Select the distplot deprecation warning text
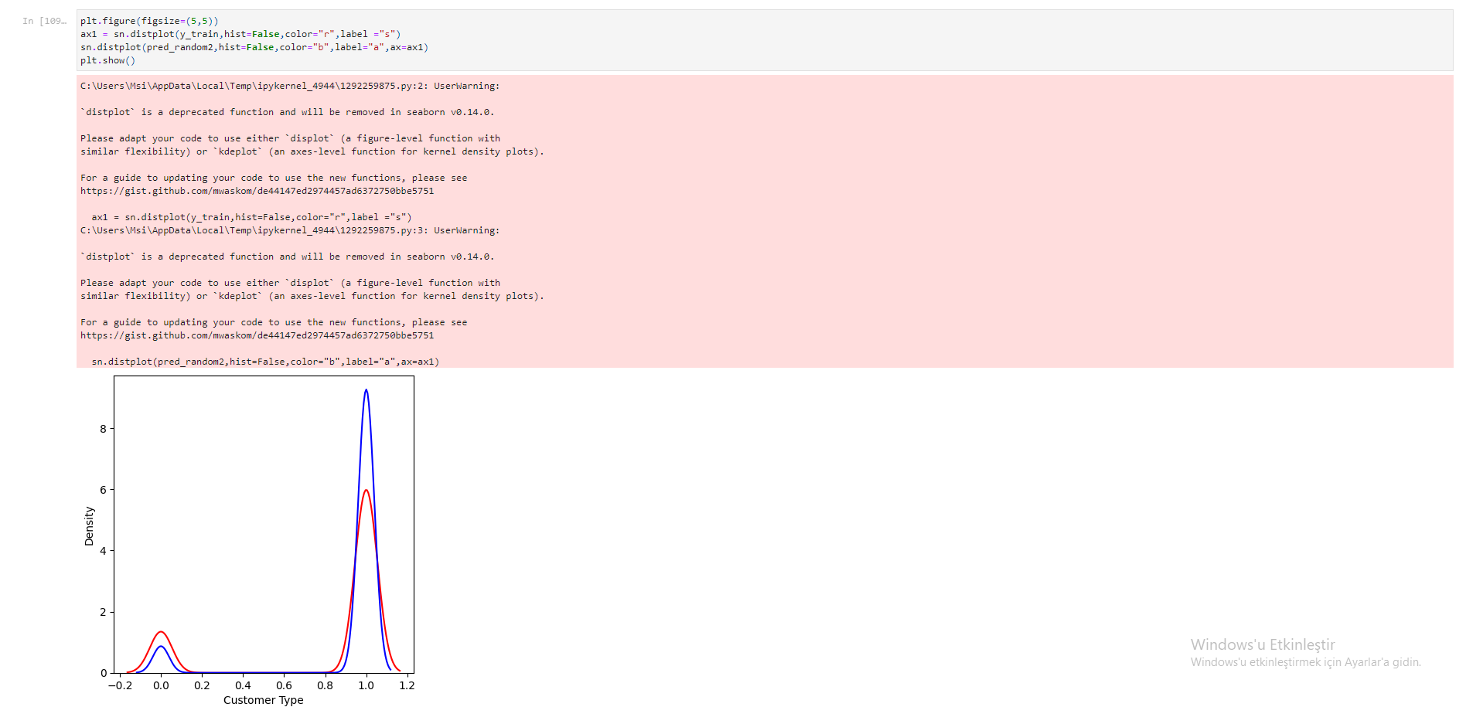 coord(286,111)
